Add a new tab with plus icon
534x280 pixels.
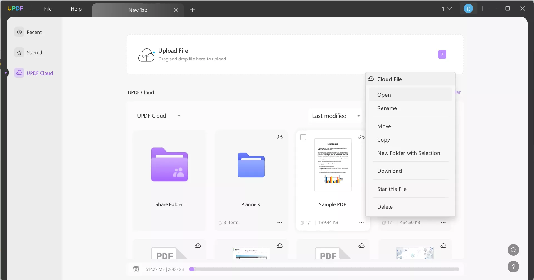192,10
